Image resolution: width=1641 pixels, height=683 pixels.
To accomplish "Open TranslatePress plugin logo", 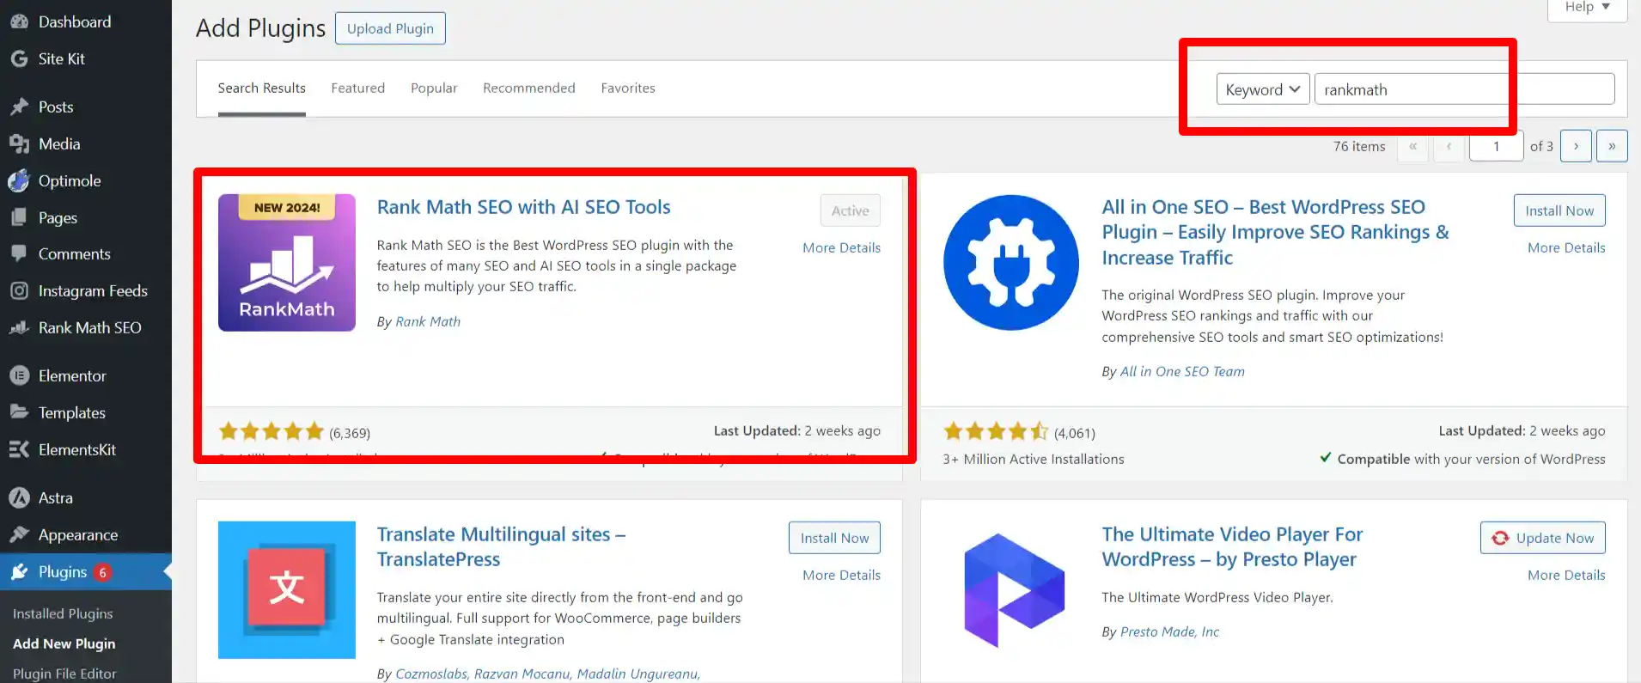I will (x=287, y=590).
